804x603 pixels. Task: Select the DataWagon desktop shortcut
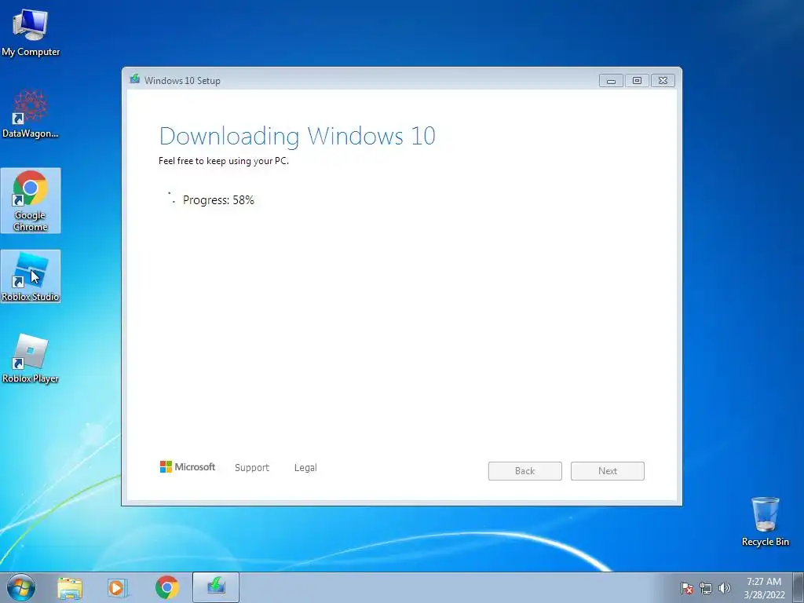pos(31,115)
